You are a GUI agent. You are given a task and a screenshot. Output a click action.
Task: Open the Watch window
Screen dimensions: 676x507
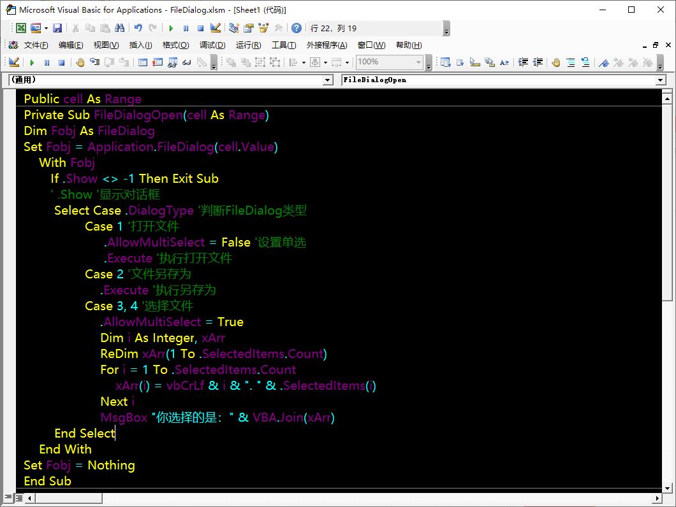click(x=172, y=62)
